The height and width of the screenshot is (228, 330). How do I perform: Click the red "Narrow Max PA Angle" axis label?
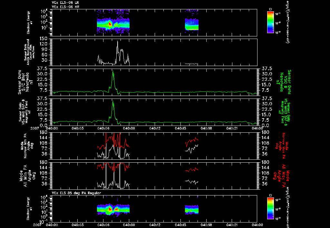(x=282, y=146)
